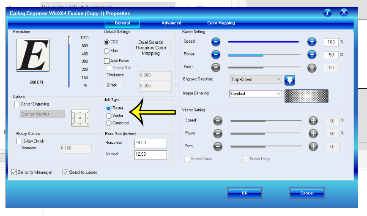Close the Properties dialog with X
The image size is (367, 216).
tap(344, 12)
